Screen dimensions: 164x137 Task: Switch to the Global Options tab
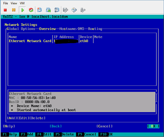click(21, 29)
